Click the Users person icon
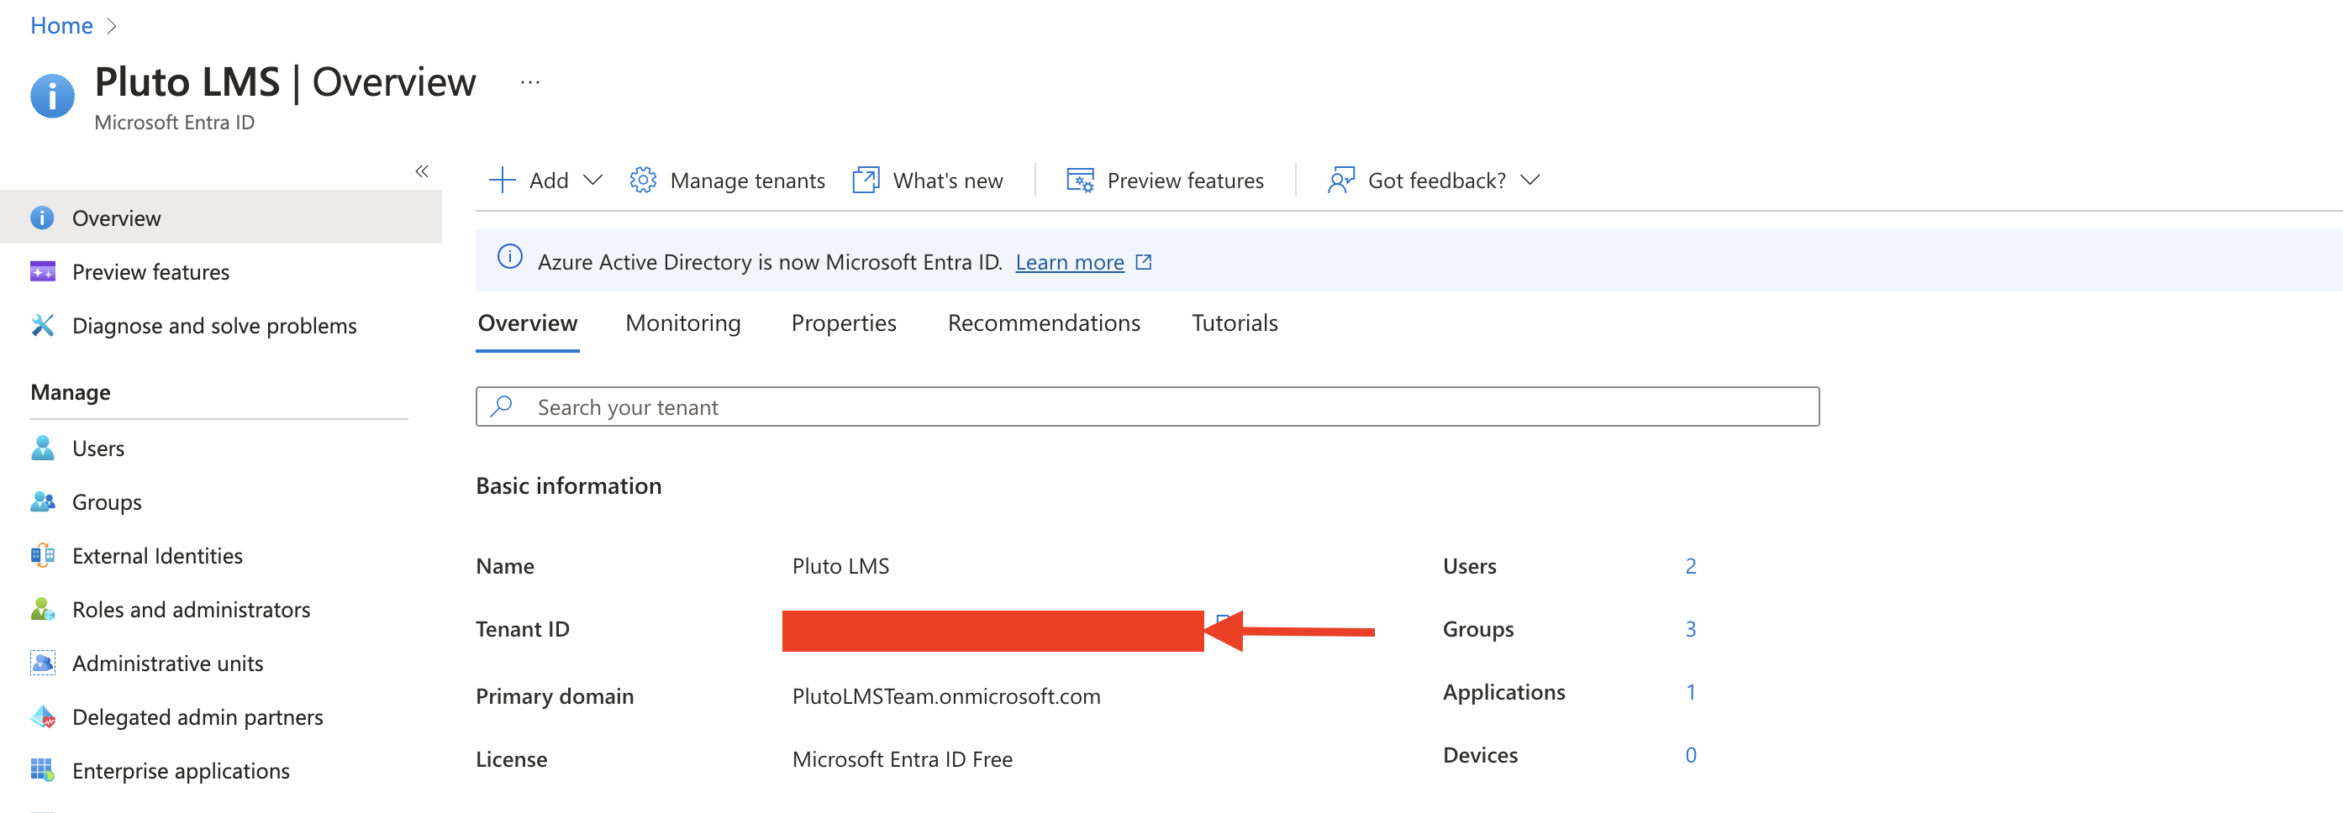Image resolution: width=2343 pixels, height=813 pixels. (42, 448)
